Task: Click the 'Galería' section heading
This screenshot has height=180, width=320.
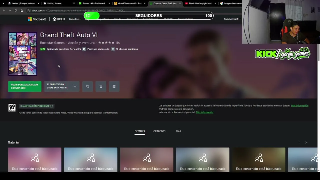Action: click(x=13, y=142)
